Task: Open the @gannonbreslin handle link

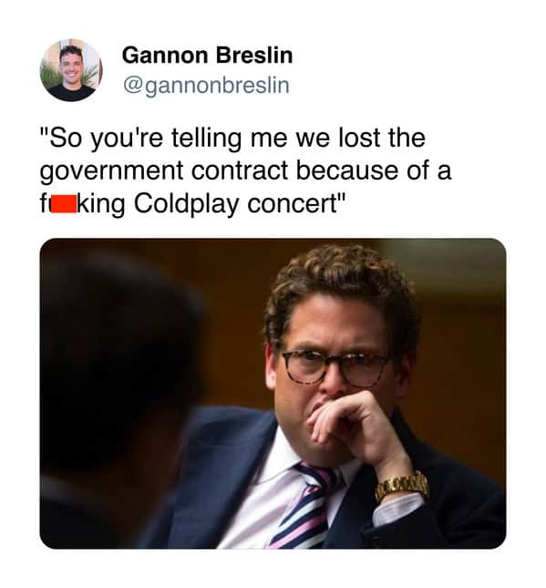Action: tap(206, 86)
